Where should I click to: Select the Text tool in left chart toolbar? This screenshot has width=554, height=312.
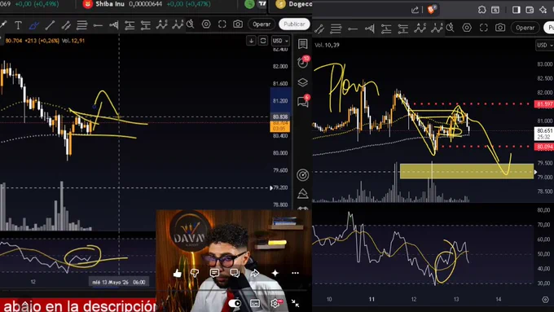click(18, 25)
